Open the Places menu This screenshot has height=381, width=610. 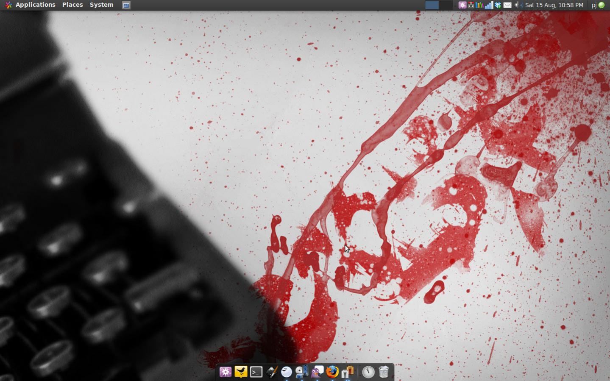point(72,5)
